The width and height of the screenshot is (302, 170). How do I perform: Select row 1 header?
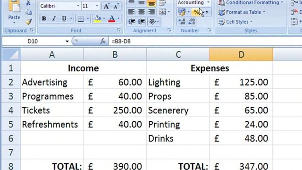click(x=11, y=68)
